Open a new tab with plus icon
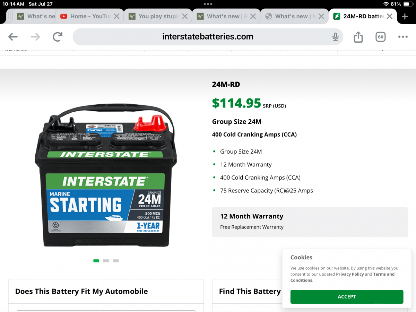Screen dimensions: 416x312 pos(405,16)
